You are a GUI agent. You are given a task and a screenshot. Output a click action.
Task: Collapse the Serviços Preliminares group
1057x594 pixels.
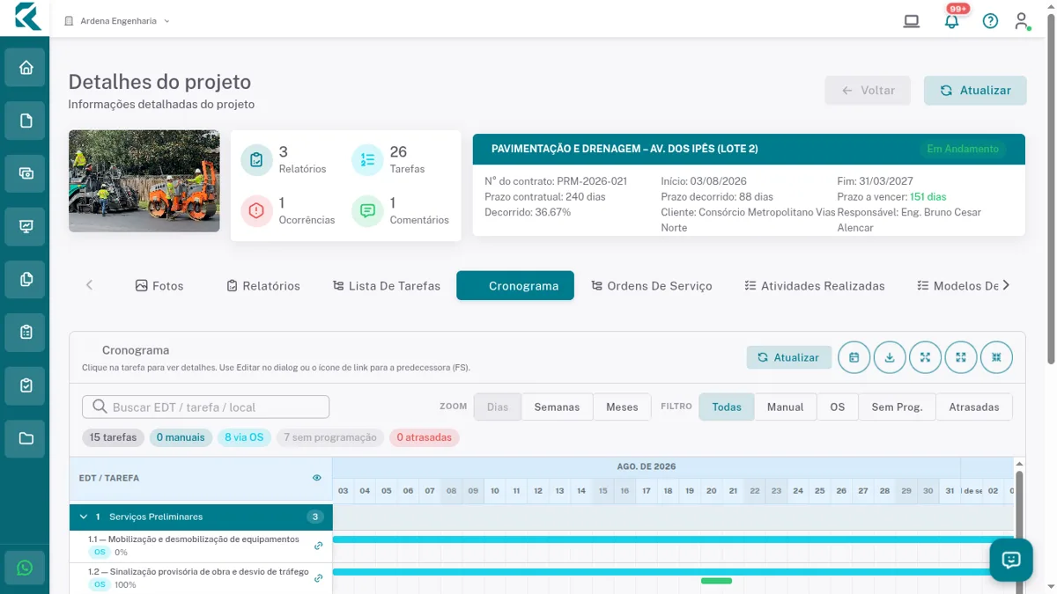(x=84, y=517)
